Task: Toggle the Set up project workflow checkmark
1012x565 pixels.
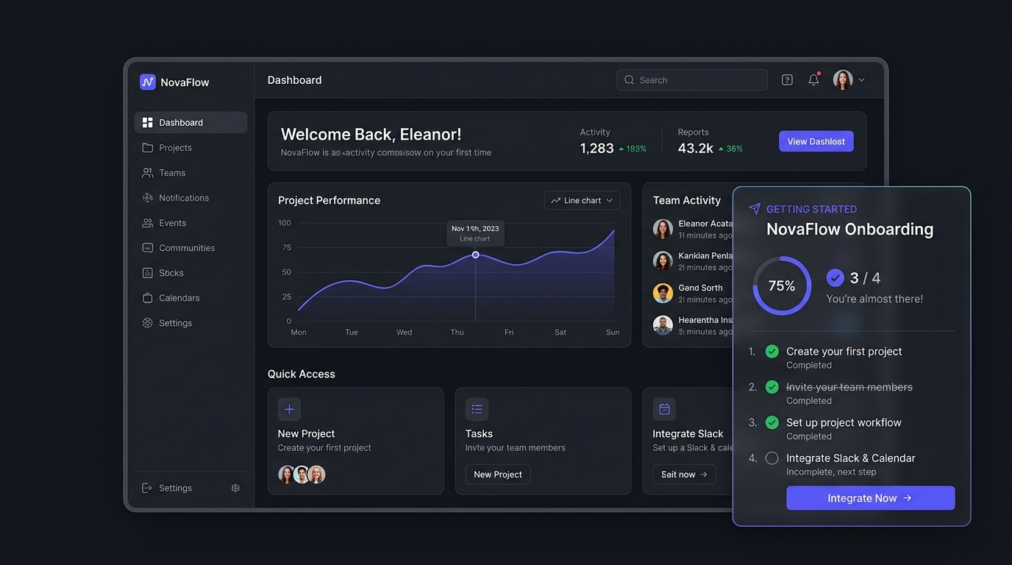Action: [x=772, y=422]
